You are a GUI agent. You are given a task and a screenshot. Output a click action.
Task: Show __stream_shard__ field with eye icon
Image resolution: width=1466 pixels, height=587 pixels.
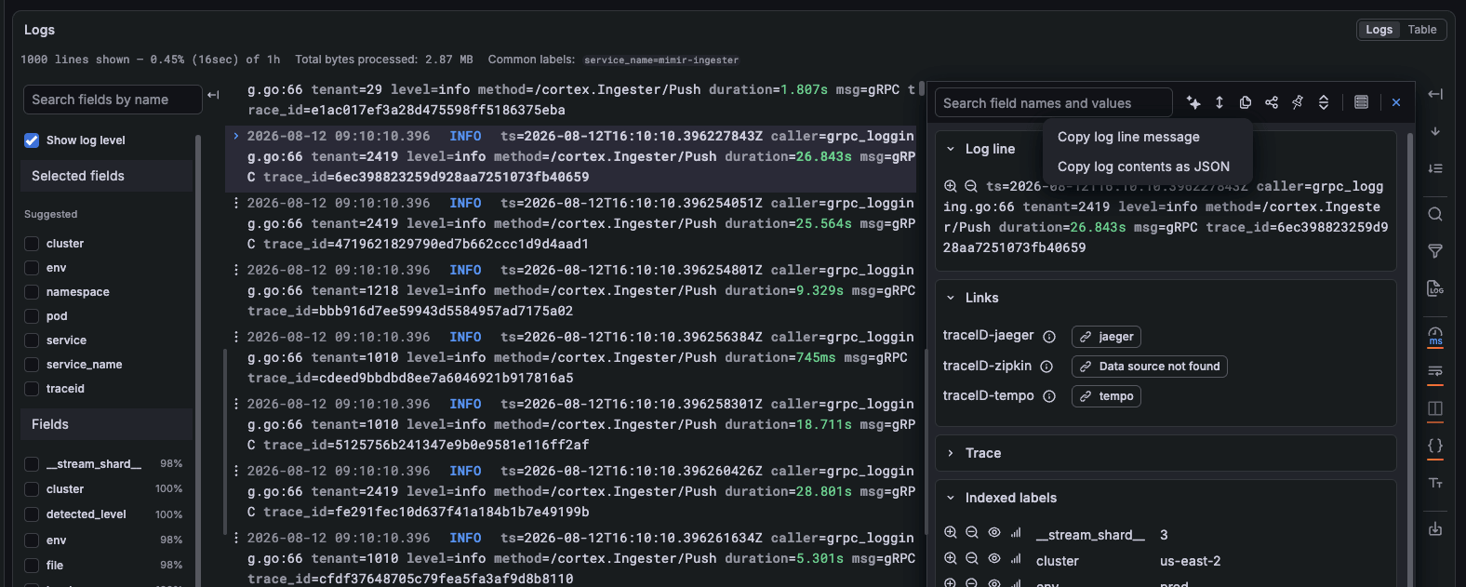point(993,533)
